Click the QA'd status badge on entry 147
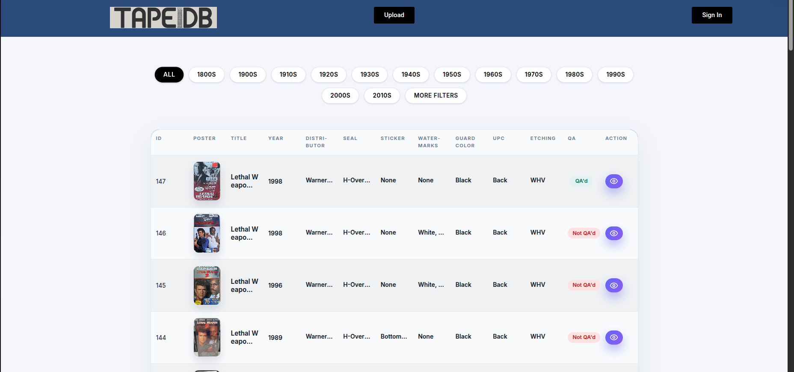This screenshot has height=372, width=794. [581, 181]
